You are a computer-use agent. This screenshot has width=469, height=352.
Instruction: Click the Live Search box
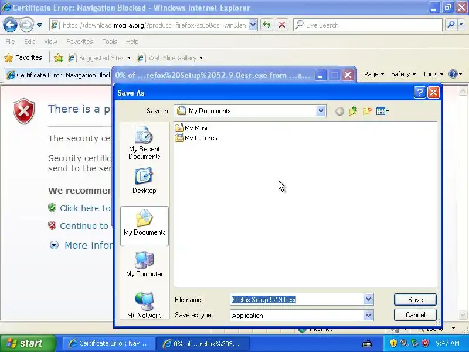pos(368,25)
